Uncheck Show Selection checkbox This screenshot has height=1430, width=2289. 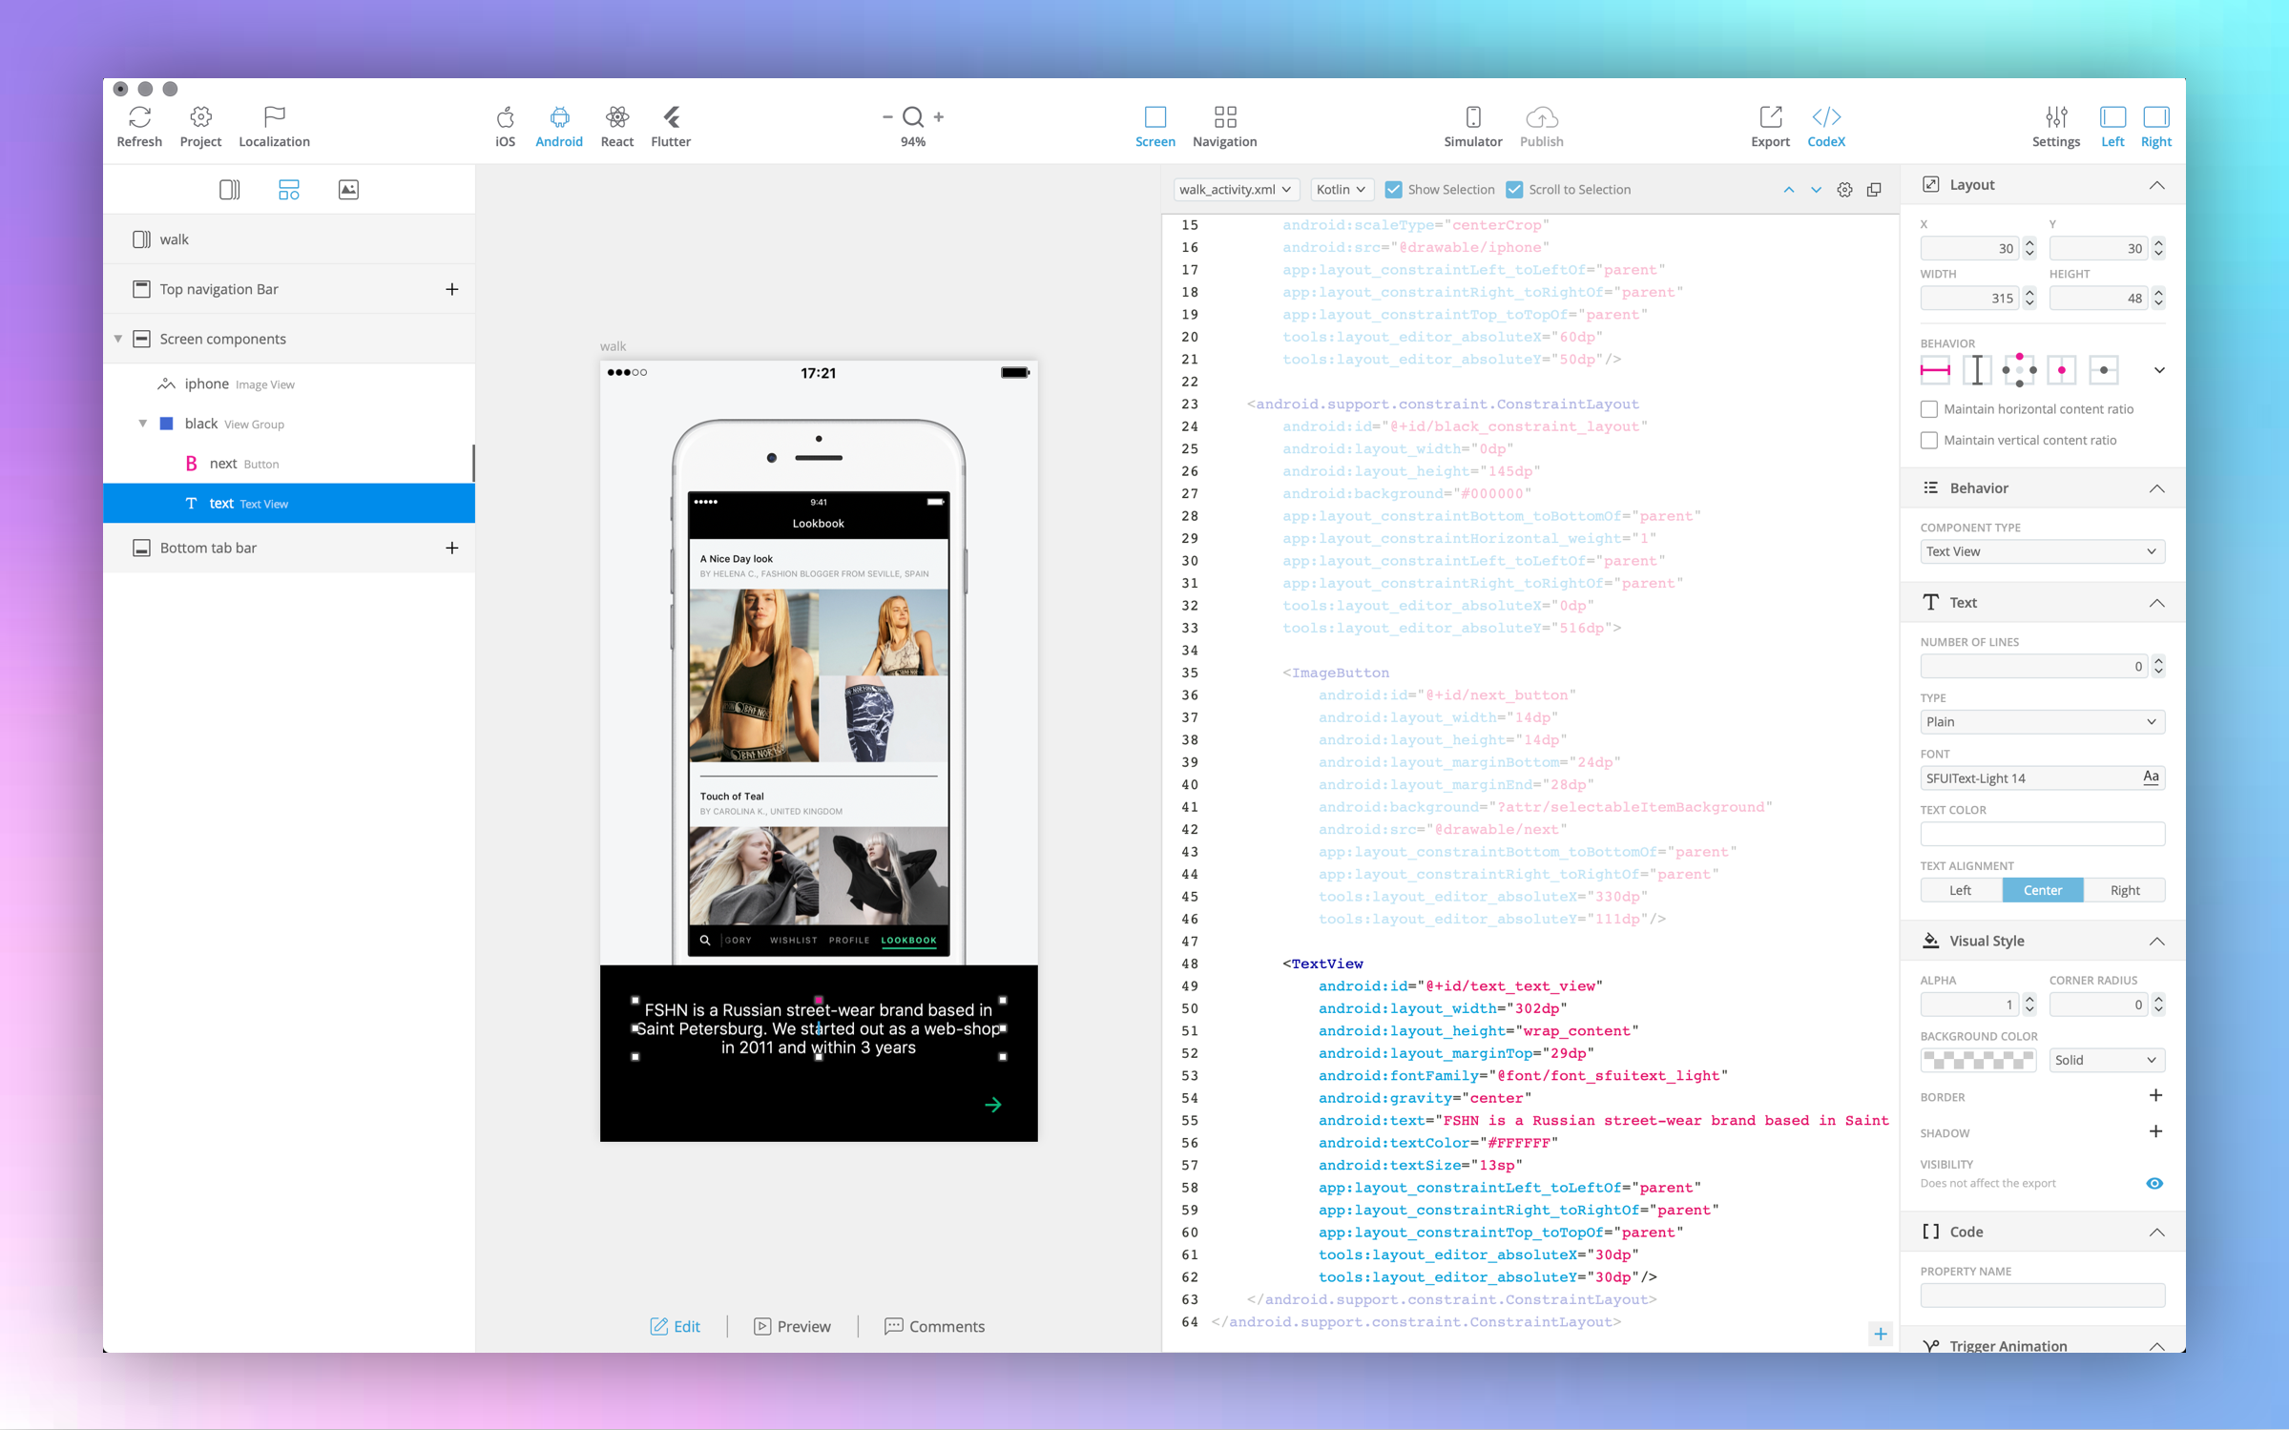coord(1394,190)
